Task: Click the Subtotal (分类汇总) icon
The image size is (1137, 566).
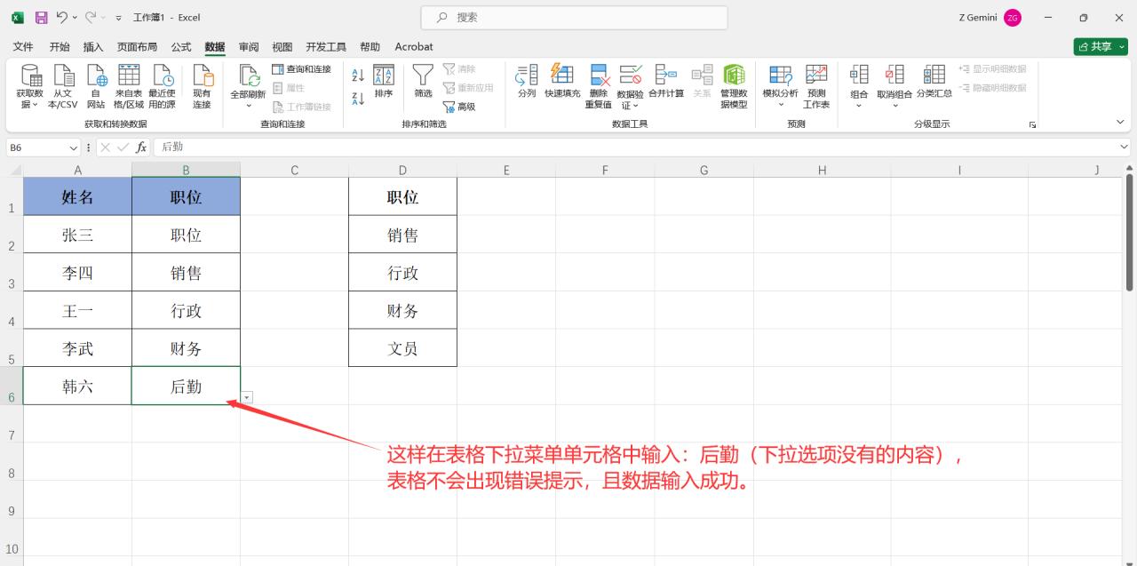Action: point(934,75)
